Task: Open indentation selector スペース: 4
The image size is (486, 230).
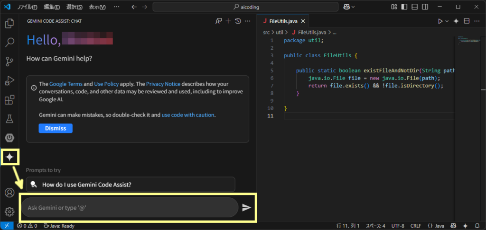Action: tap(375, 226)
